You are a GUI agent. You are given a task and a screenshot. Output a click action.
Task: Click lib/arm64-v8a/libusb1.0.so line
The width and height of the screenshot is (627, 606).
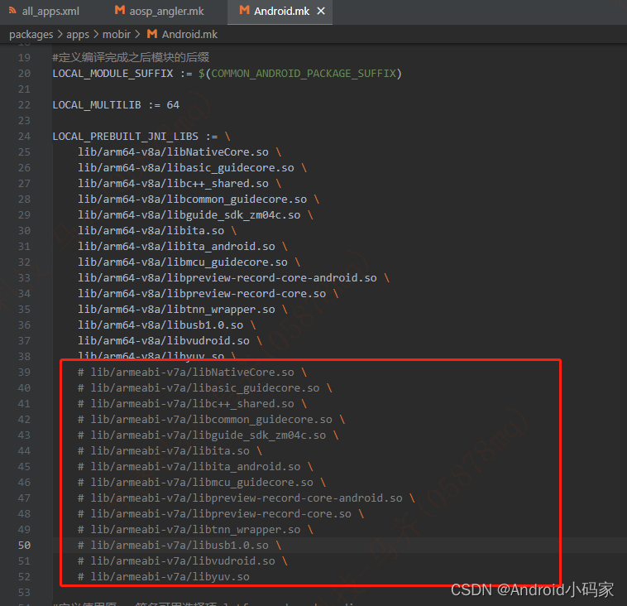167,325
